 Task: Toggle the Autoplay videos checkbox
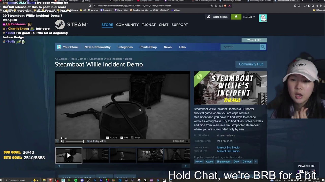click(x=88, y=141)
